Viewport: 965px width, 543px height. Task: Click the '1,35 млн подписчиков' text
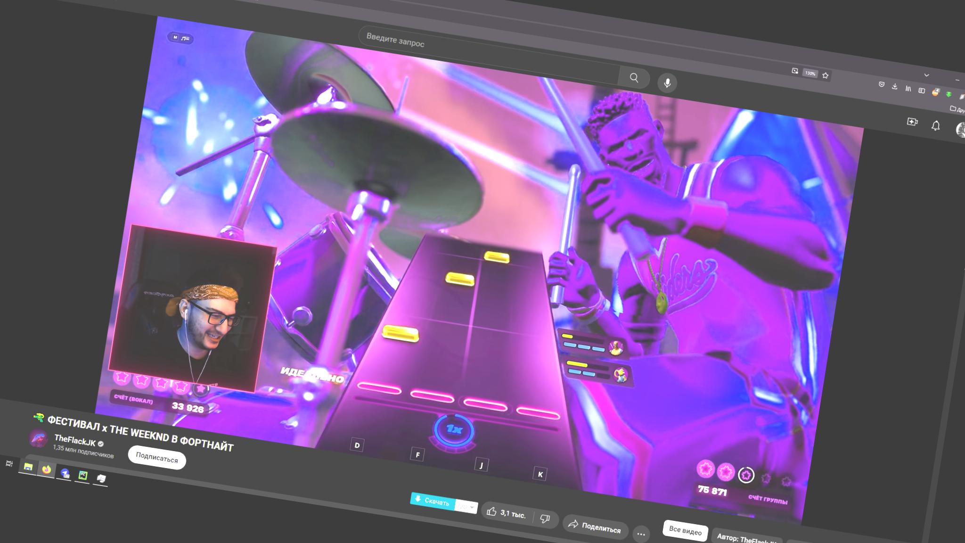pos(83,452)
